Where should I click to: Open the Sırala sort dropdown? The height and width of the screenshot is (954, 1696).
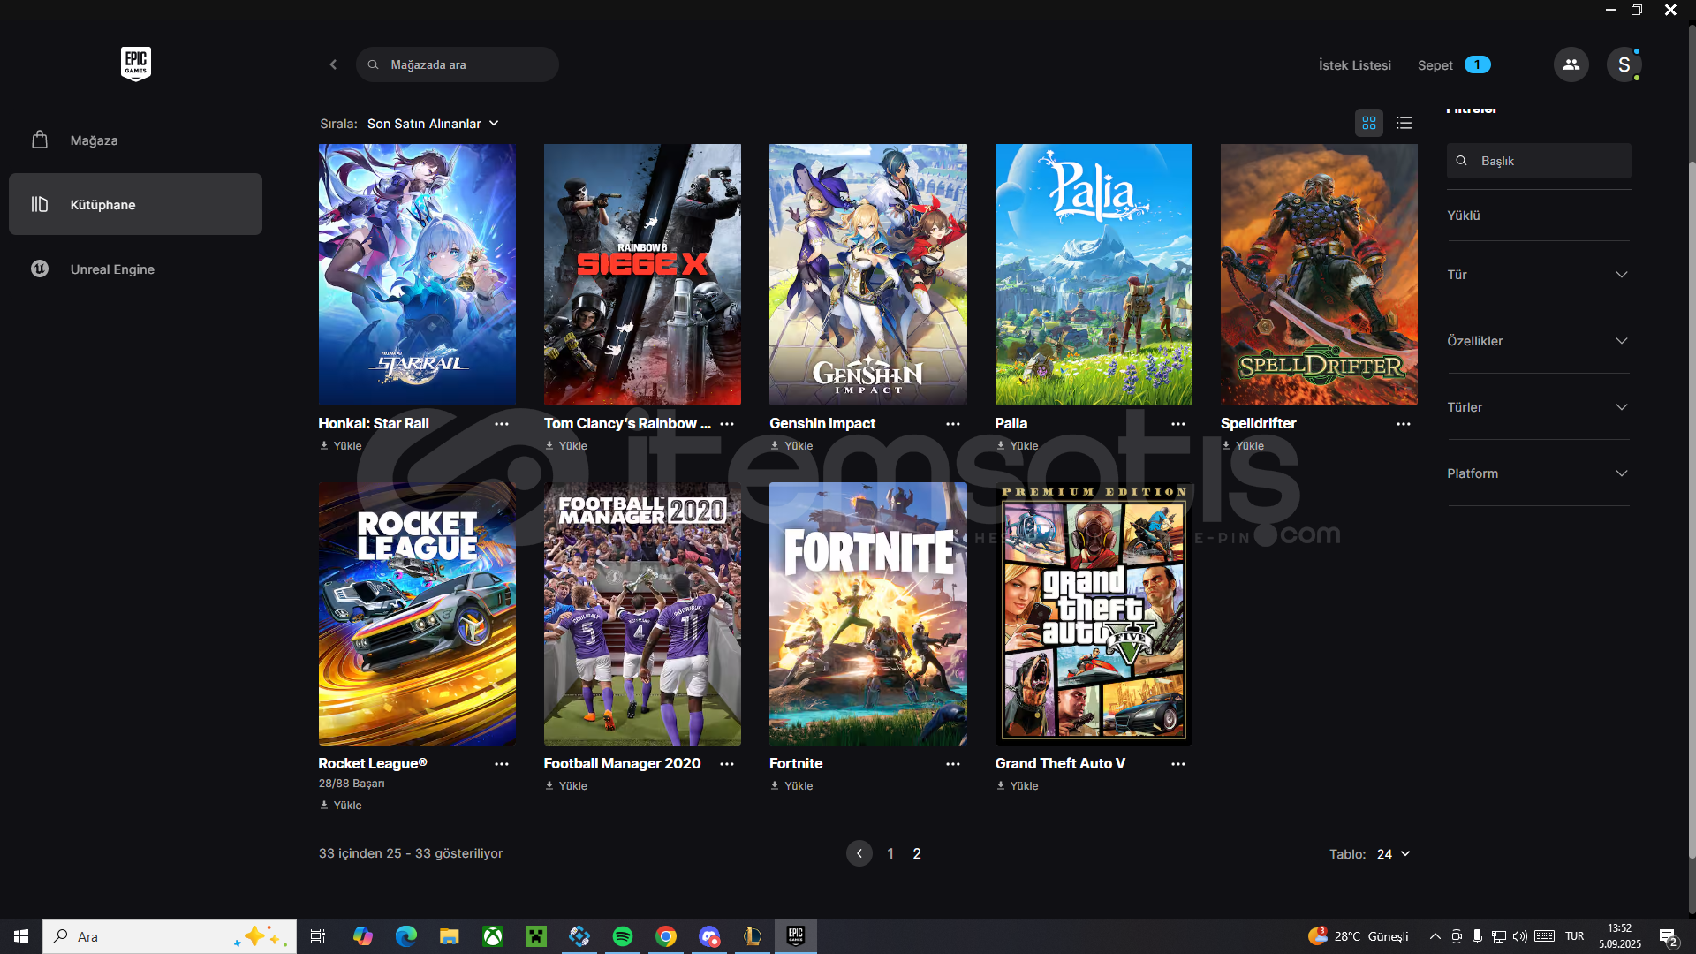pyautogui.click(x=433, y=124)
